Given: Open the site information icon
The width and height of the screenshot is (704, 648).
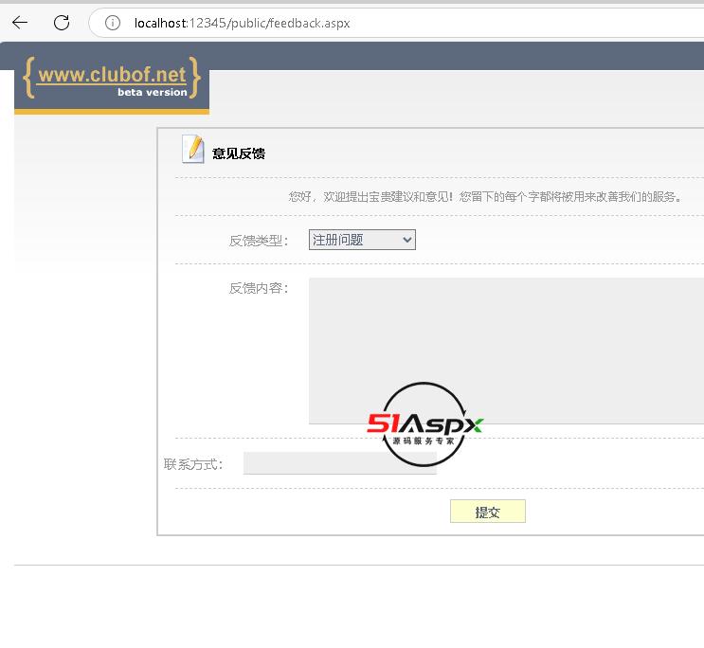Looking at the screenshot, I should click(113, 23).
